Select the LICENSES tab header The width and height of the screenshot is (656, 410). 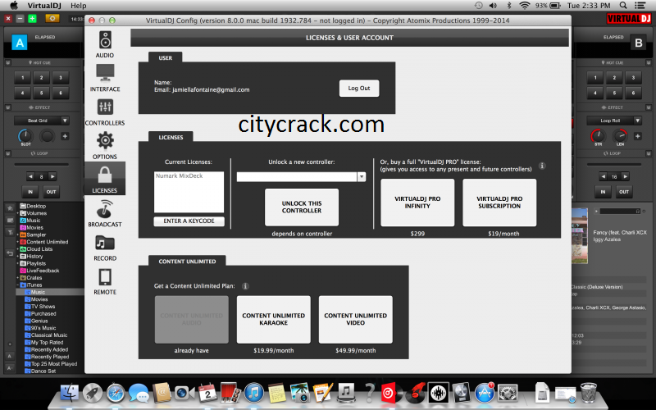(x=171, y=137)
